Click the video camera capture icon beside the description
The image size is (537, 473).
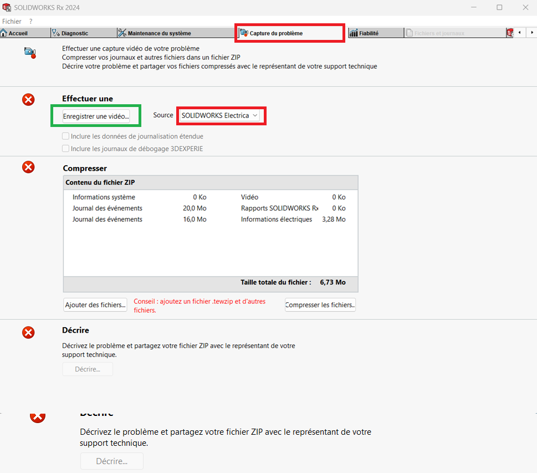[30, 53]
